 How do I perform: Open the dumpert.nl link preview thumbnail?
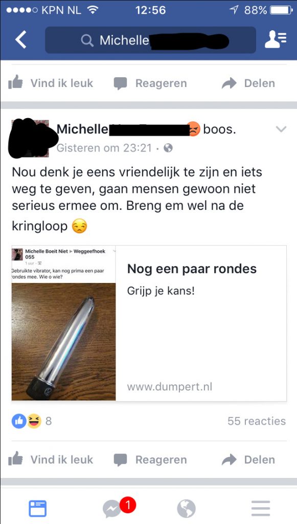pos(64,323)
